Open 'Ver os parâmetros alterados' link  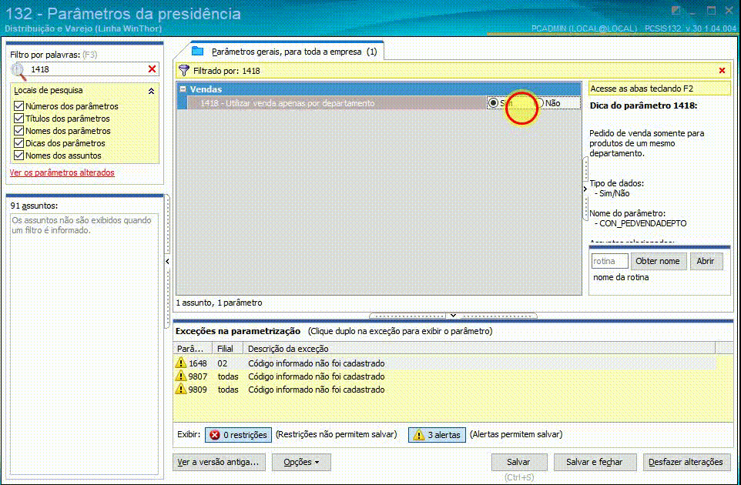[62, 172]
